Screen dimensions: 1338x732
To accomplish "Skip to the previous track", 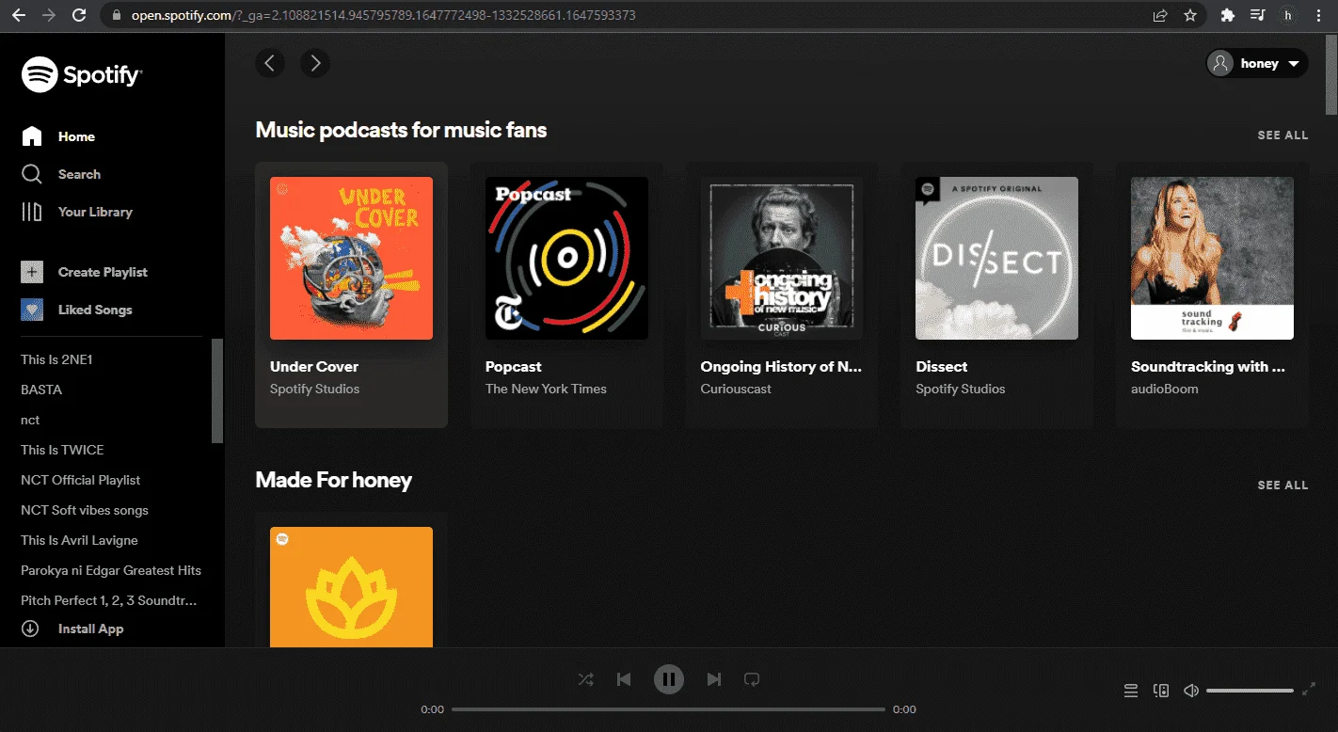I will pos(623,679).
